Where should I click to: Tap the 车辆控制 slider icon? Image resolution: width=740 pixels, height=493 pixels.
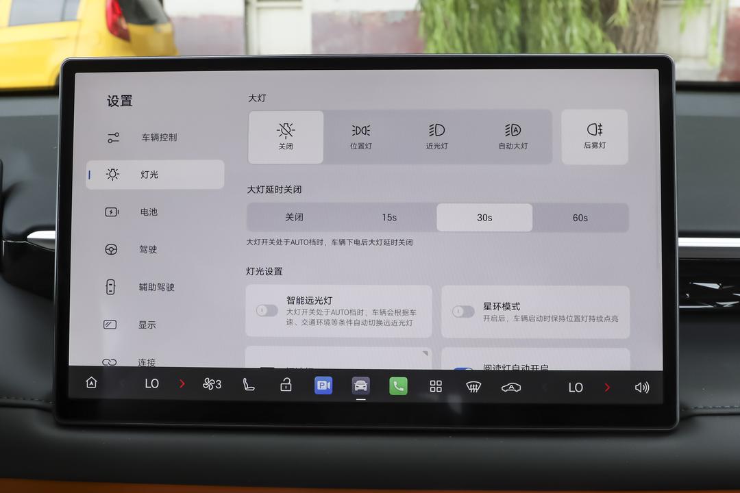pos(113,137)
